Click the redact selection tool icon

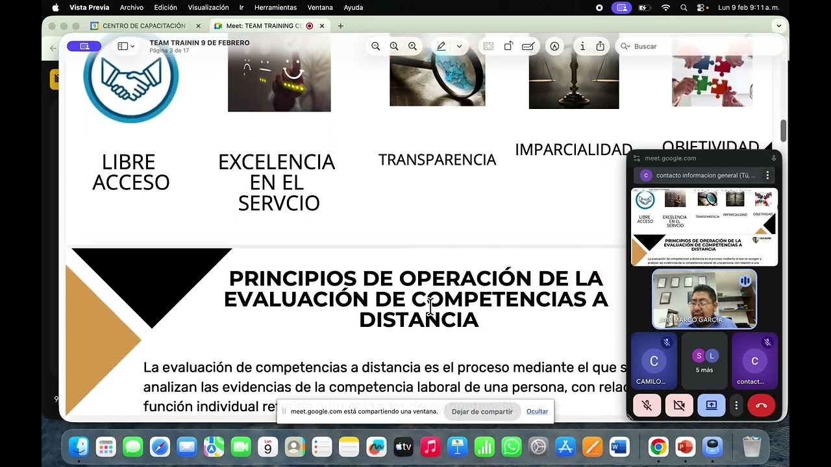click(x=488, y=46)
